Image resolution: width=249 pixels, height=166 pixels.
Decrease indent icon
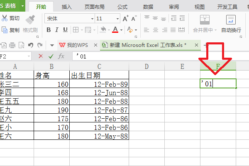pyautogui.click(x=174, y=18)
